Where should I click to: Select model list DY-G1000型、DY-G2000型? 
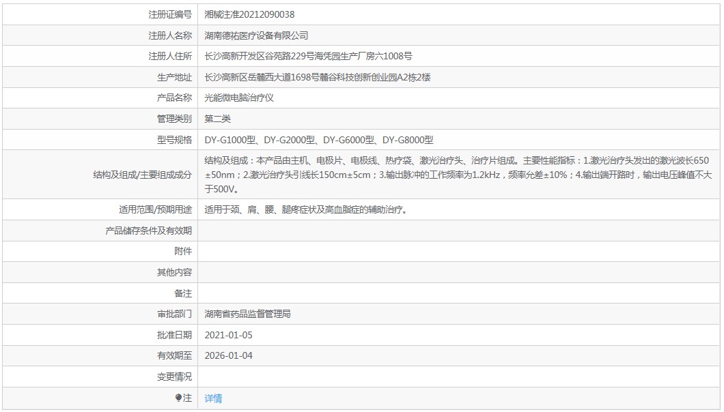click(260, 140)
